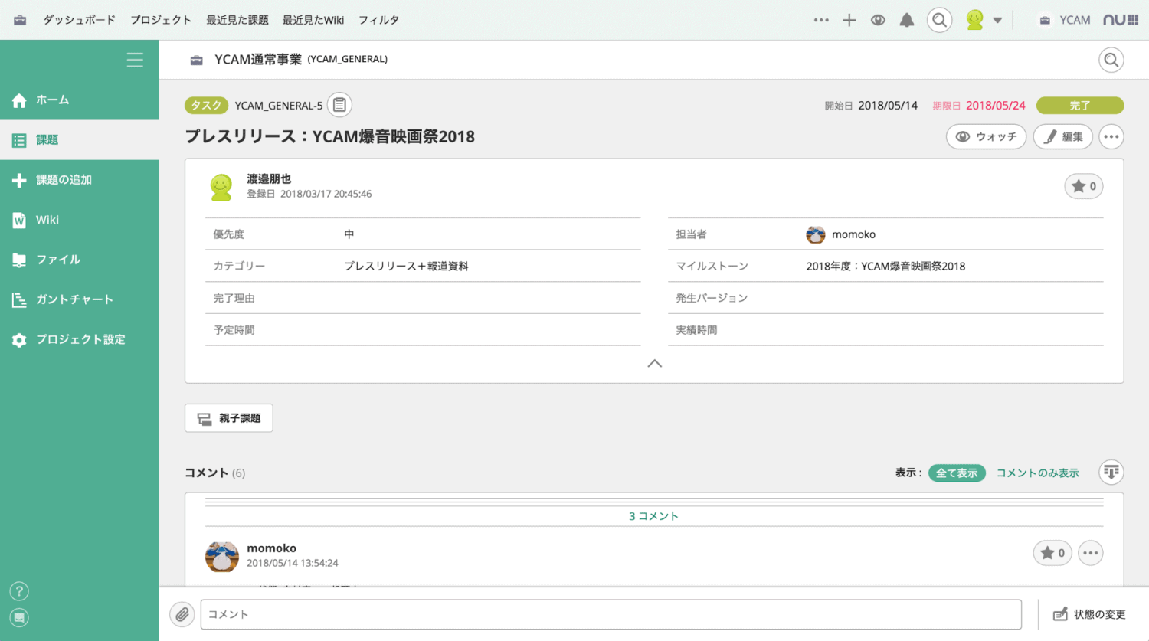
Task: Open the notifications bell
Action: (907, 20)
